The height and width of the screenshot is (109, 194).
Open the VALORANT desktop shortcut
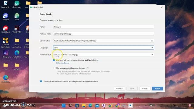pos(17,29)
